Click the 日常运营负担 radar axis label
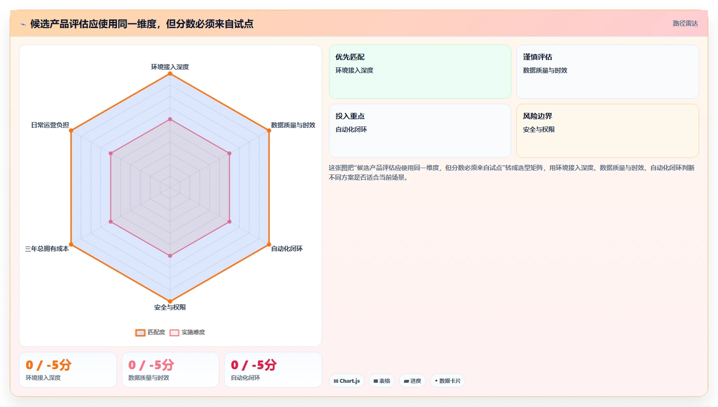 (50, 125)
